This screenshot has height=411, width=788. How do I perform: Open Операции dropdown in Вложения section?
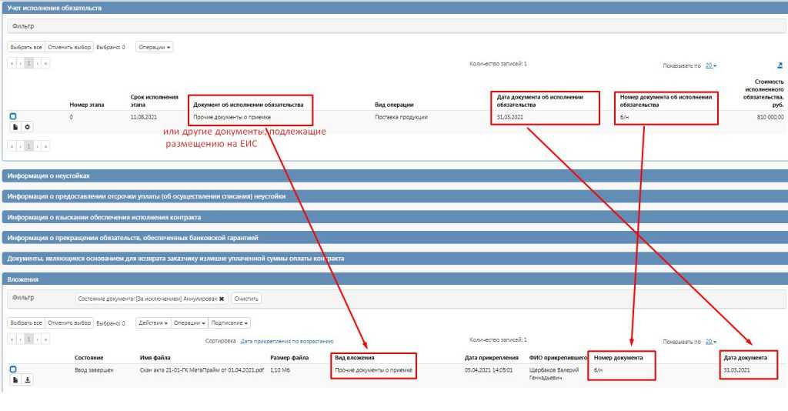189,323
